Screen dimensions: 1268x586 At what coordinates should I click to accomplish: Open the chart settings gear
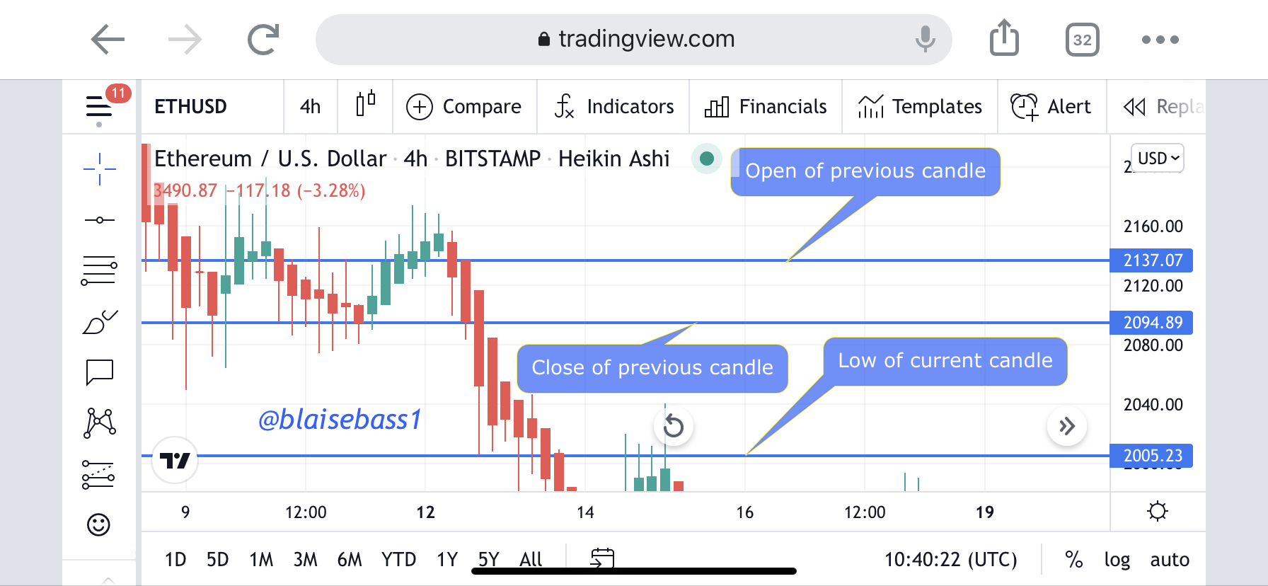point(1158,511)
